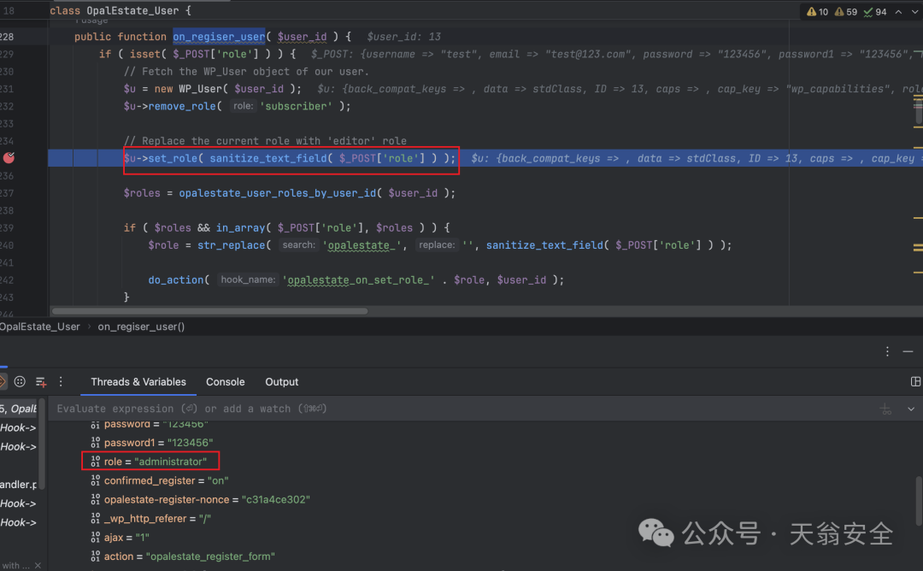Image resolution: width=923 pixels, height=571 pixels.
Task: Go to previous highlighted error arrow
Action: click(x=898, y=12)
